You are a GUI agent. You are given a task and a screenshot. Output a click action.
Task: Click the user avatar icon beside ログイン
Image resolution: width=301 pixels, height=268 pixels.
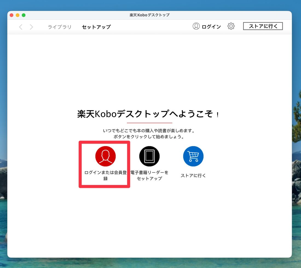click(x=196, y=26)
